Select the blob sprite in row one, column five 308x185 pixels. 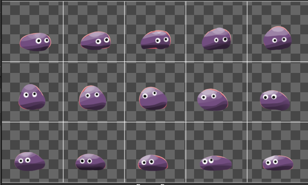click(x=278, y=38)
